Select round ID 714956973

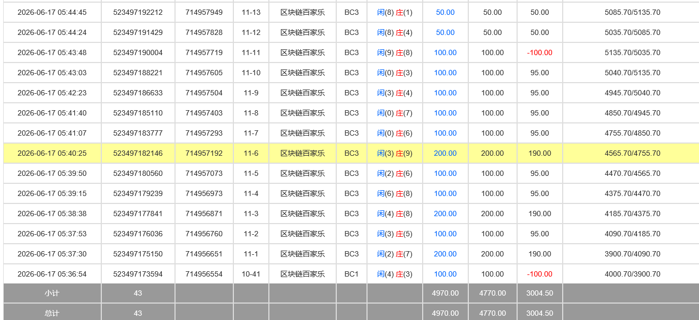[204, 193]
